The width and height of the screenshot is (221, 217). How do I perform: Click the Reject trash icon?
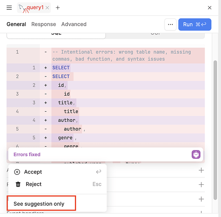click(18, 184)
